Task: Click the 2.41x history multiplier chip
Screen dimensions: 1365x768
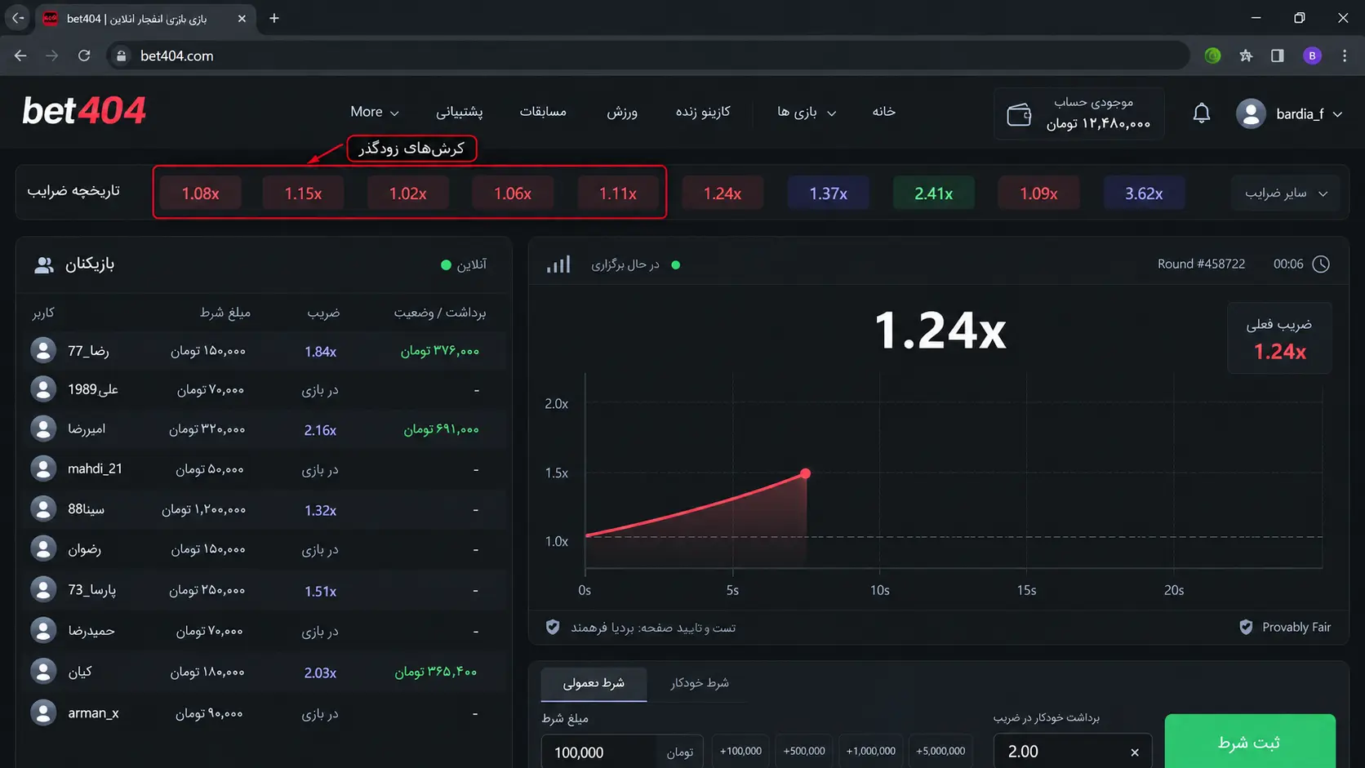Action: pos(933,193)
